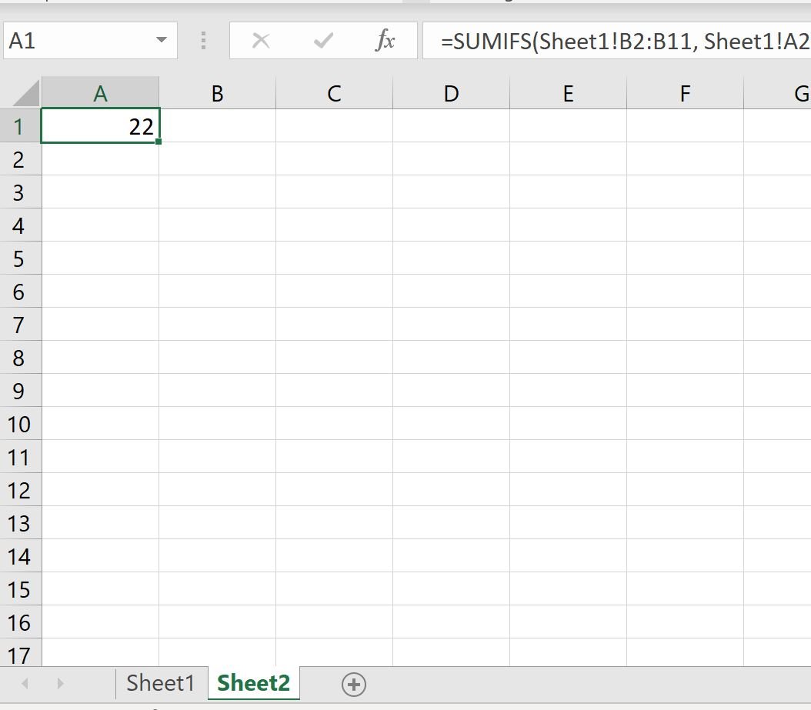Select column A header
The image size is (811, 710).
click(100, 93)
